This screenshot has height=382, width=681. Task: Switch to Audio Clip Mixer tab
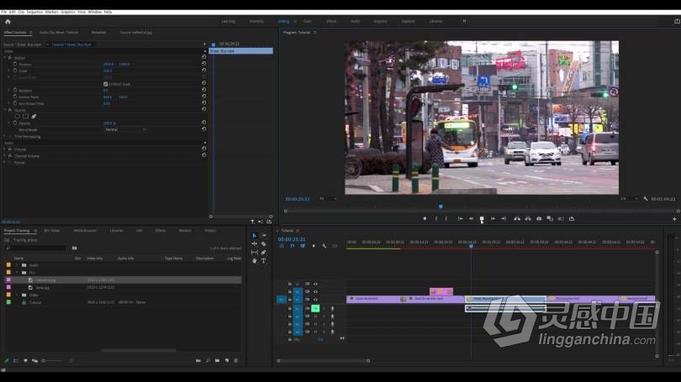tap(59, 33)
